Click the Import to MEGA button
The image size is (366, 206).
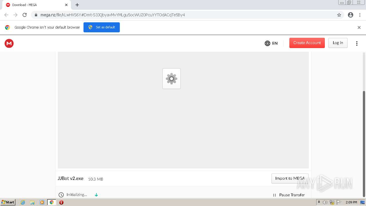pyautogui.click(x=290, y=178)
